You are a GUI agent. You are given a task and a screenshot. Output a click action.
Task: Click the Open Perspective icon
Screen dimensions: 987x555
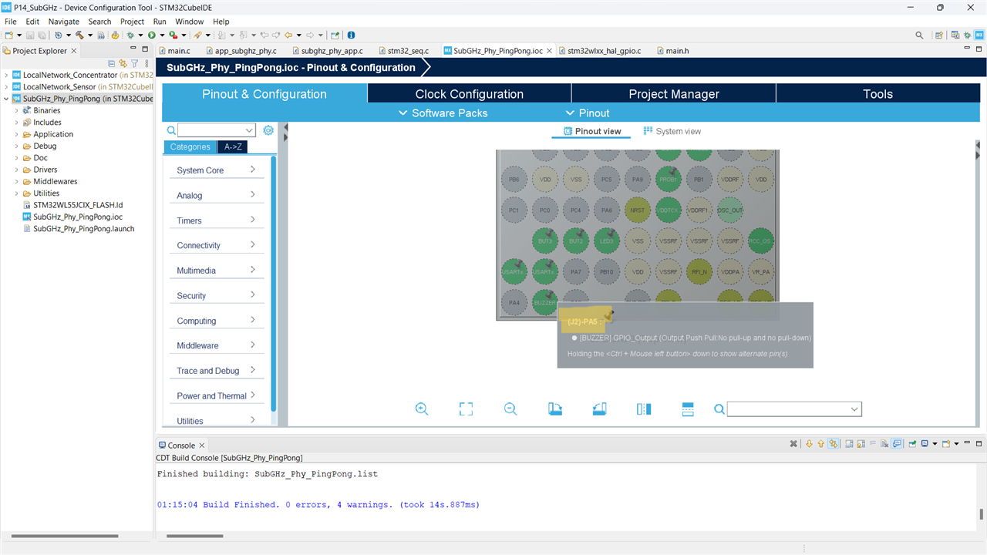click(939, 35)
